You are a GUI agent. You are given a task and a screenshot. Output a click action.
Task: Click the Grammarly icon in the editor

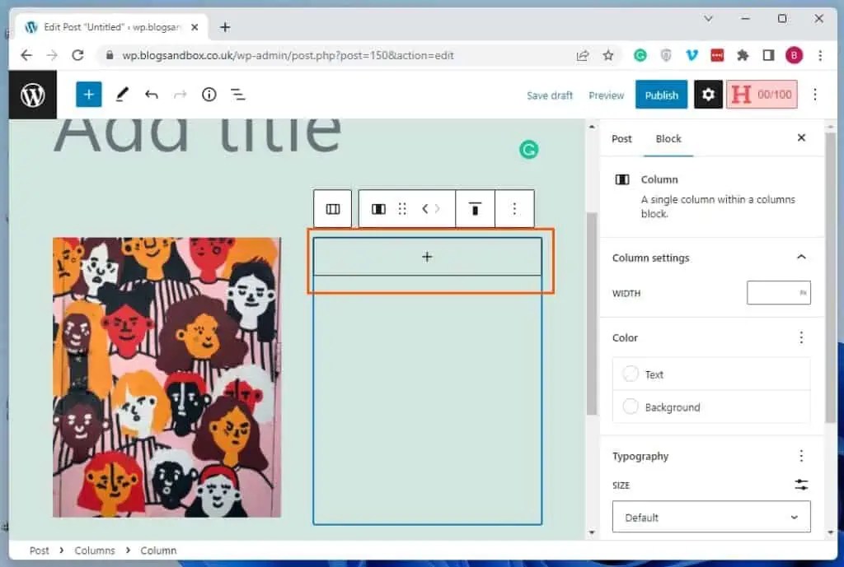coord(528,149)
